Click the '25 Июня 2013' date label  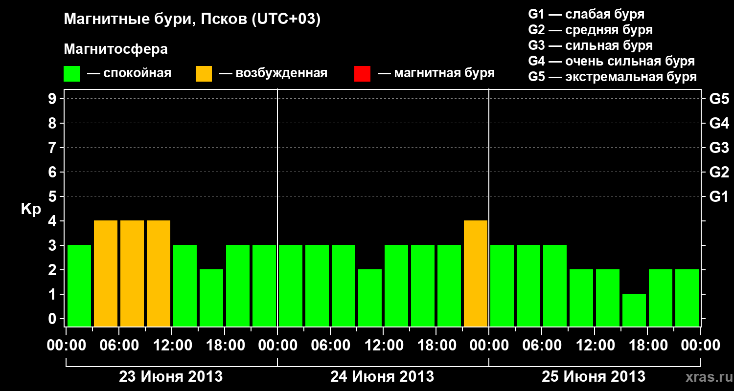tap(594, 377)
